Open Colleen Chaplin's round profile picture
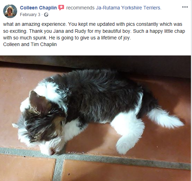Screen dimensions: 192x181 pyautogui.click(x=10, y=11)
